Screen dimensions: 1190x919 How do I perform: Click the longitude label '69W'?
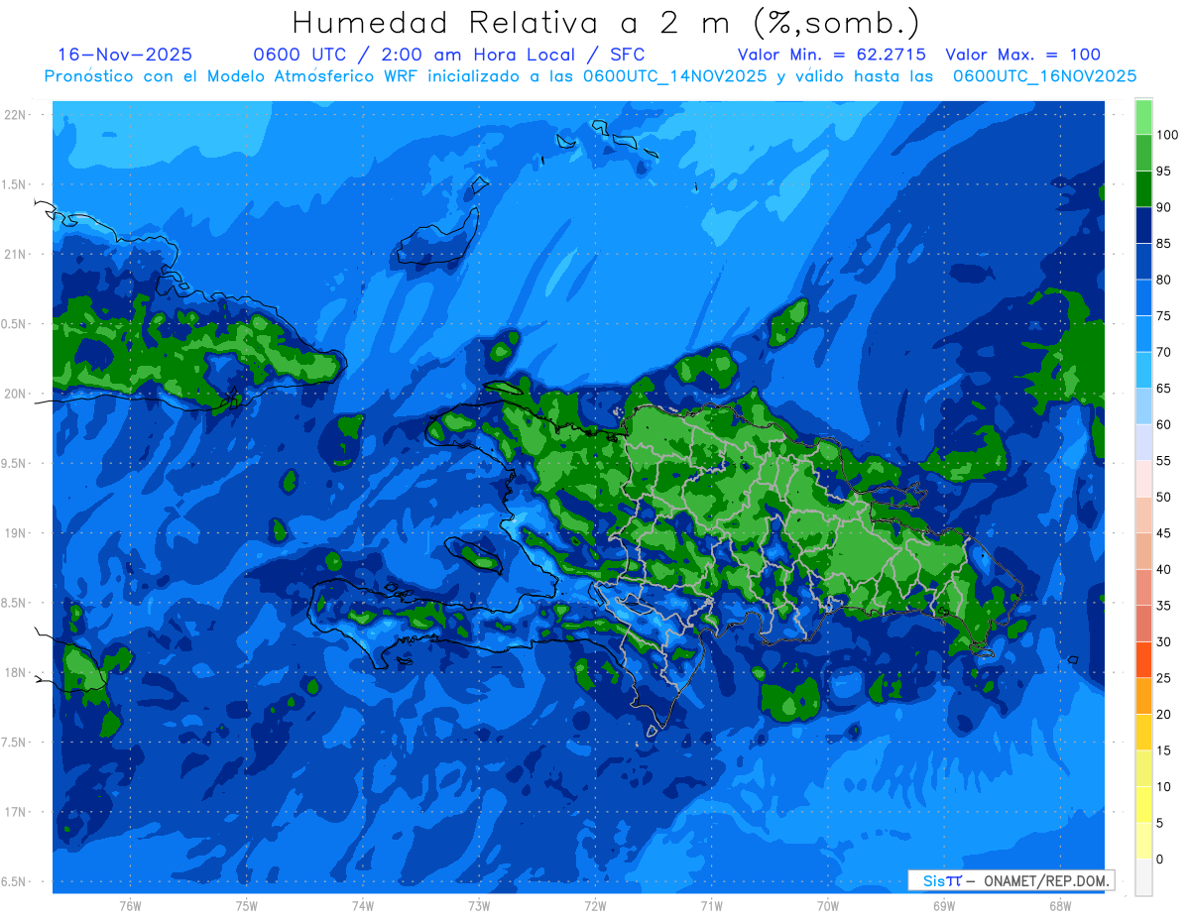944,905
